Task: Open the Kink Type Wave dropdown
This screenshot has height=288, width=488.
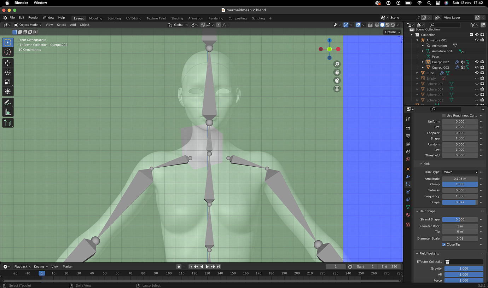Action: [460, 172]
